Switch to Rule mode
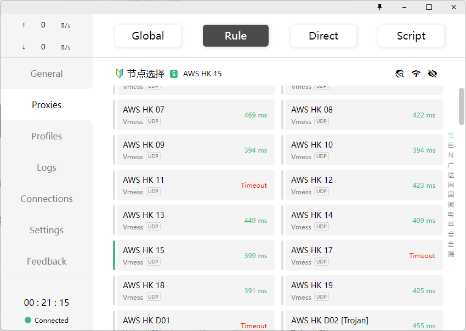466x331 pixels. (236, 36)
